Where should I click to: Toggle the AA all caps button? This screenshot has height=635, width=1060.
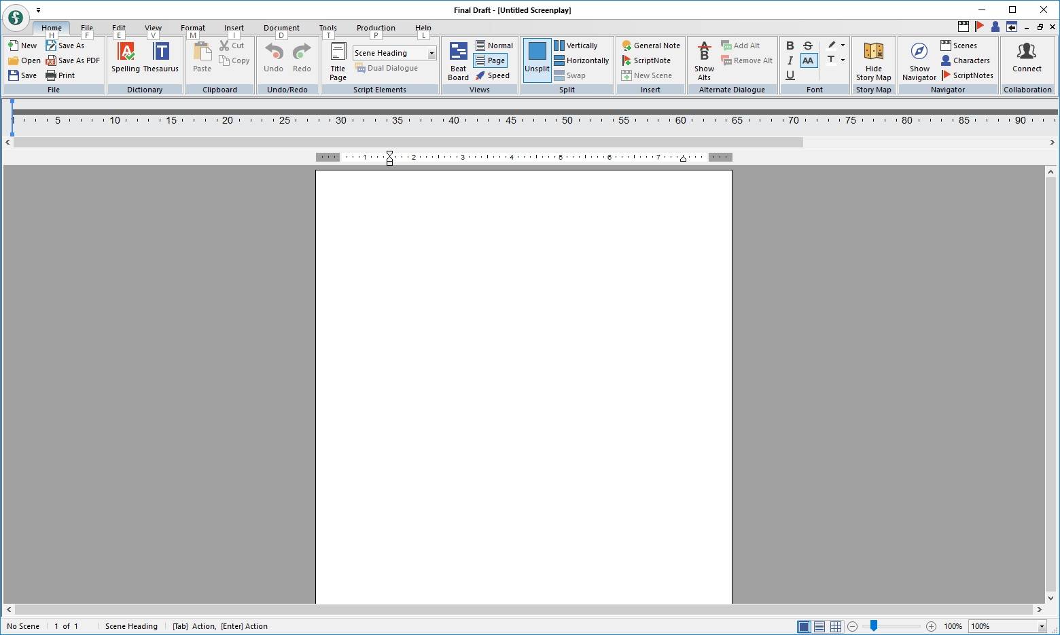(808, 60)
